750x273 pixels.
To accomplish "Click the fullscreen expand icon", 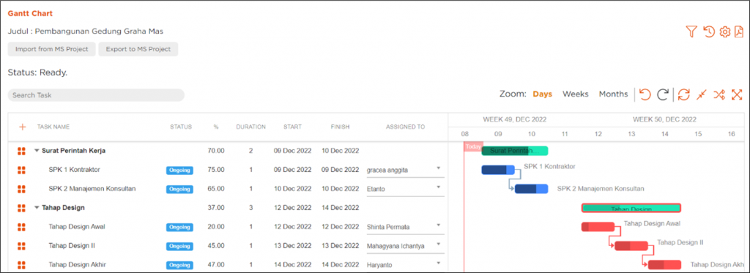I will [737, 94].
